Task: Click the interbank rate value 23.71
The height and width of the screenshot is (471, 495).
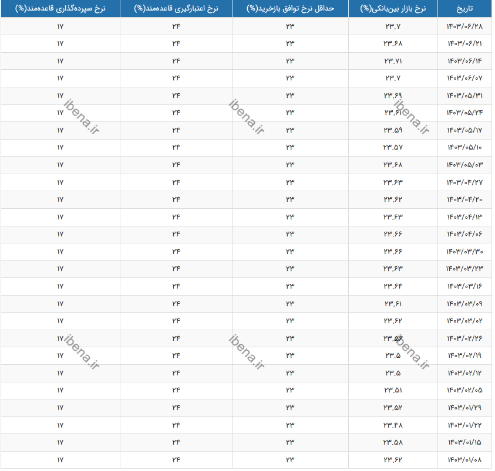Action: click(x=393, y=62)
